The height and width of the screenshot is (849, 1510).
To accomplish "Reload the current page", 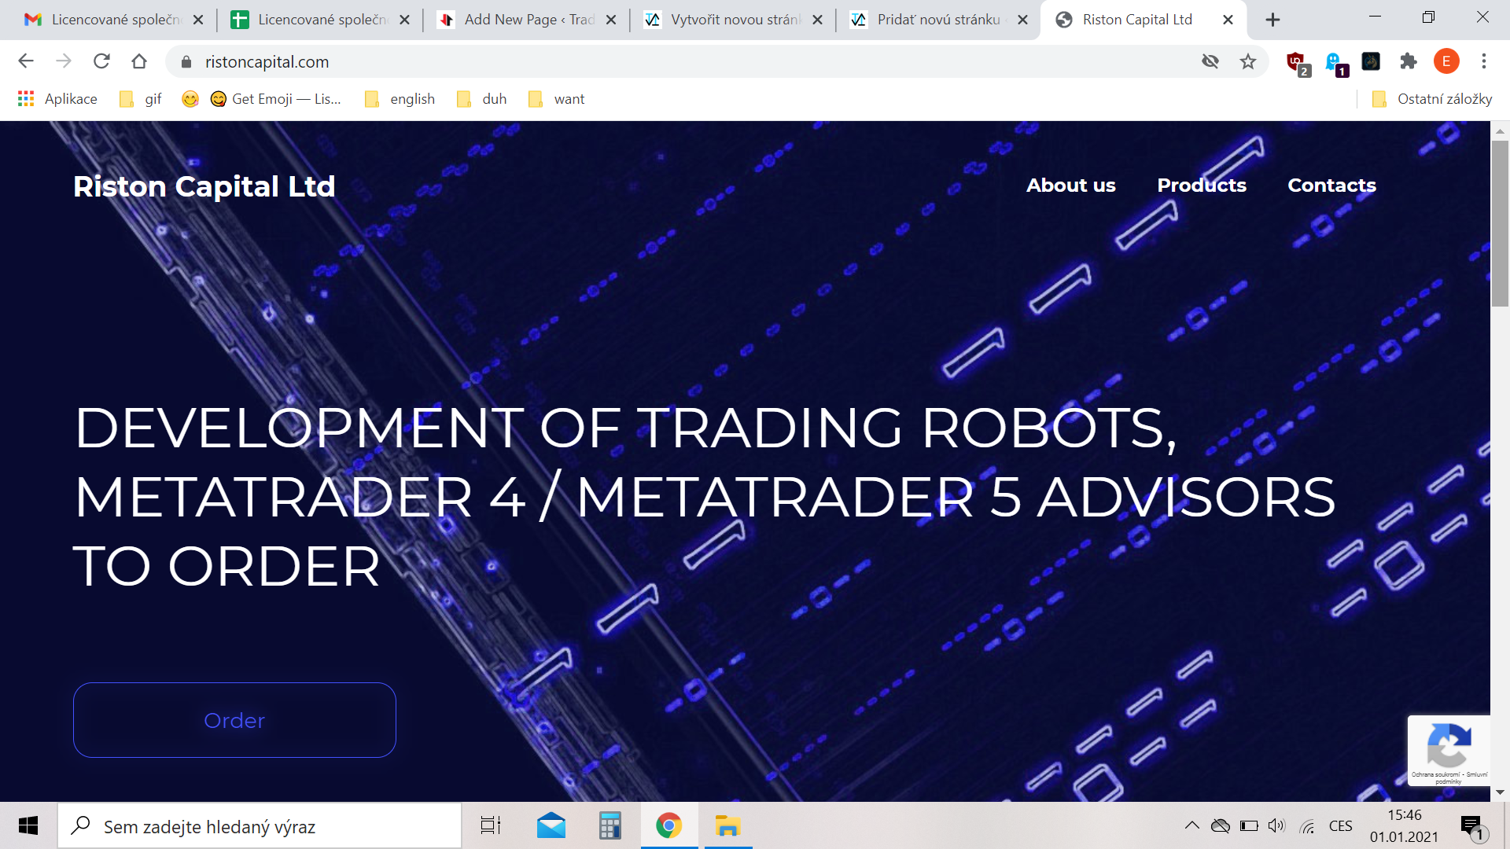I will pos(101,61).
